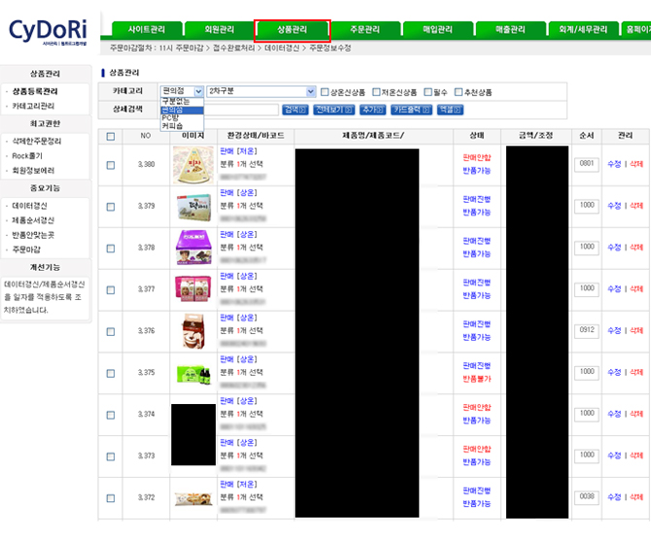Screen dimensions: 651x538
Task: Click the 검색 search button
Action: coord(293,110)
